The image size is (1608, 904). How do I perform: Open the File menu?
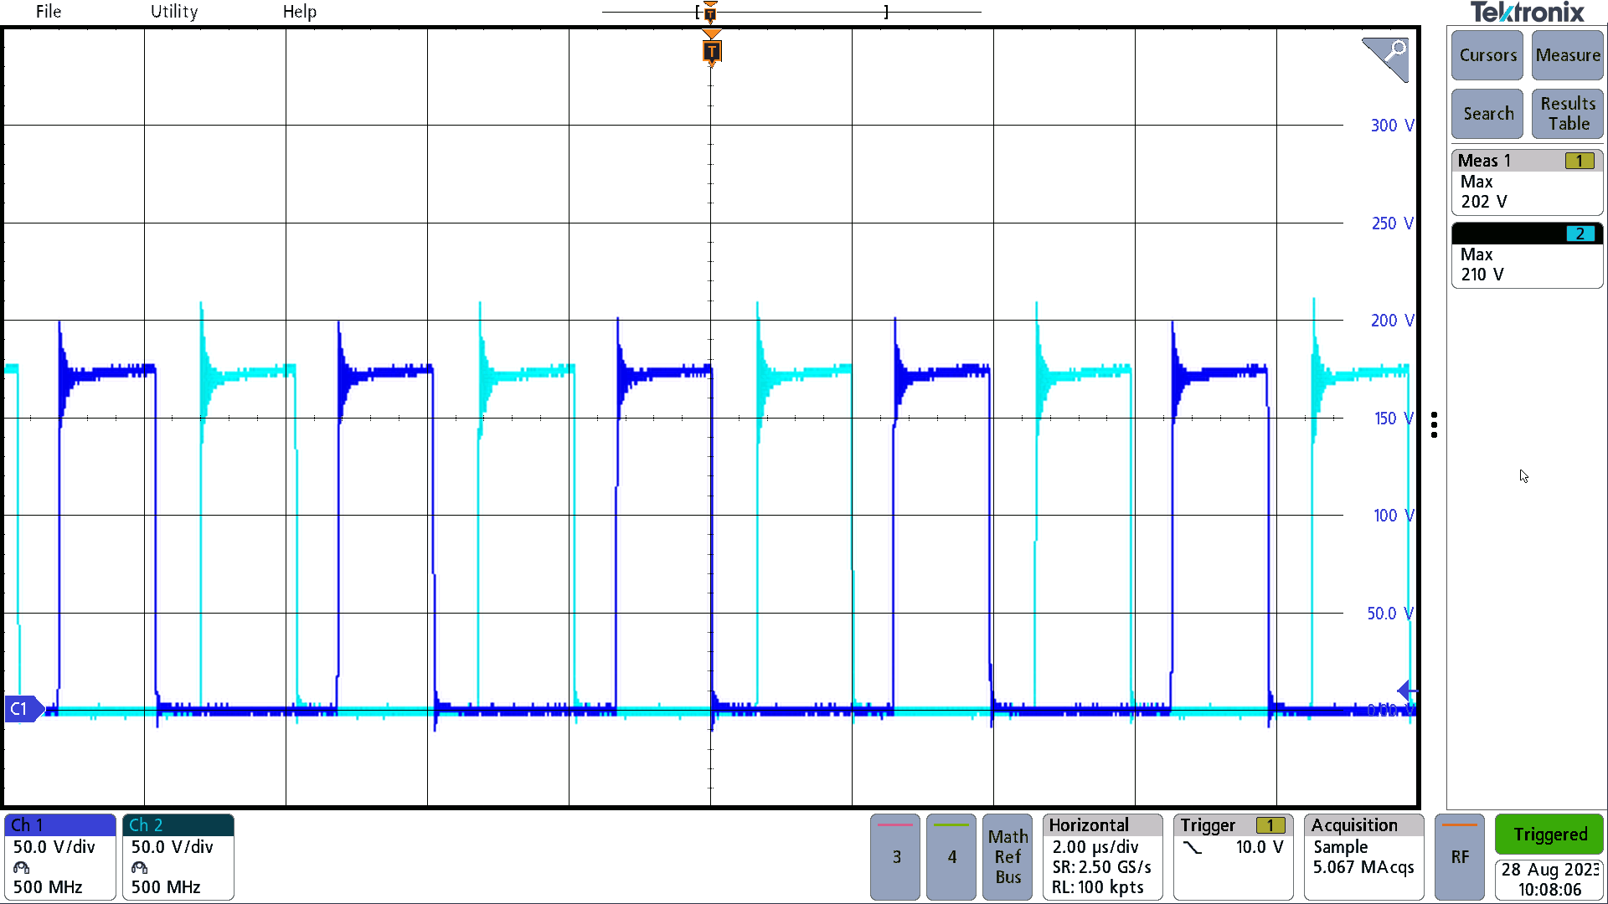coord(49,12)
